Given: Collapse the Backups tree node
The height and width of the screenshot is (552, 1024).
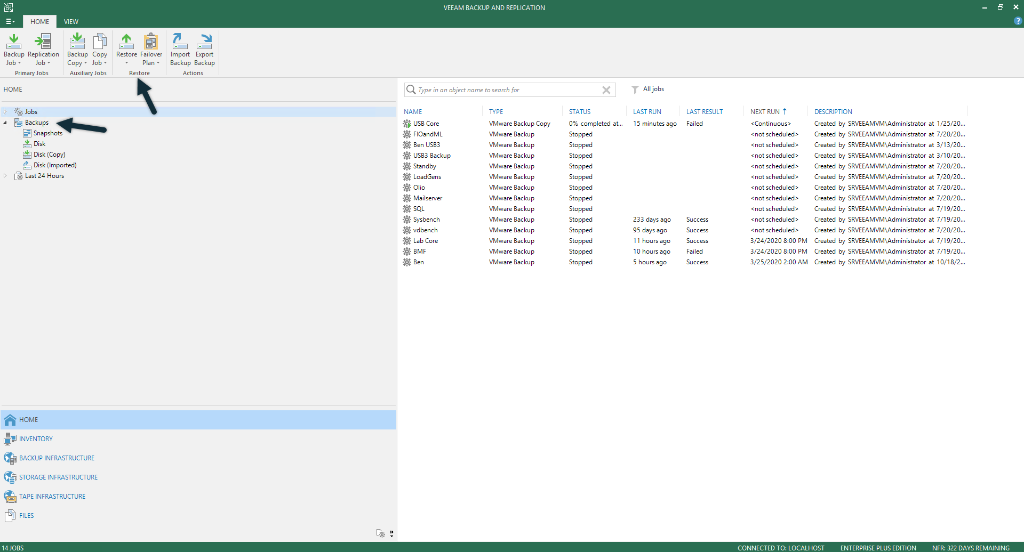Looking at the screenshot, I should tap(5, 123).
